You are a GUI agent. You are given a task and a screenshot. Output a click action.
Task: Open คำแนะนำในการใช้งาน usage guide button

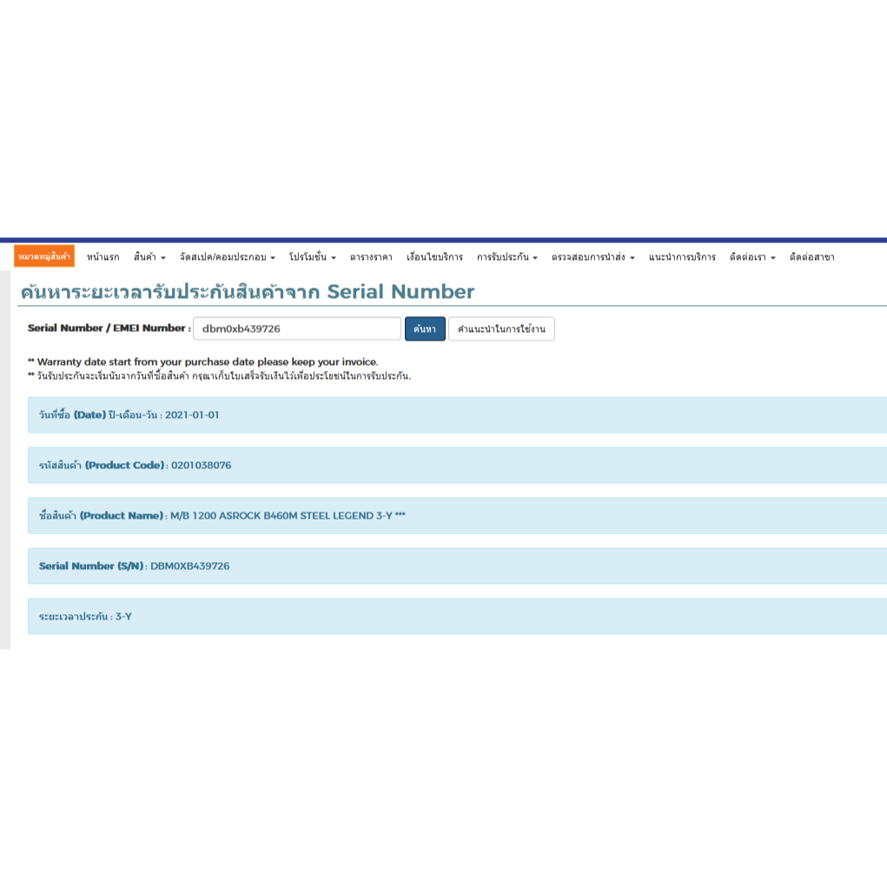pos(501,329)
